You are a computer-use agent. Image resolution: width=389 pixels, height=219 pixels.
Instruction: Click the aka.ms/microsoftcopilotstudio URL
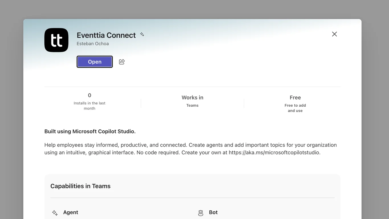tap(275, 153)
